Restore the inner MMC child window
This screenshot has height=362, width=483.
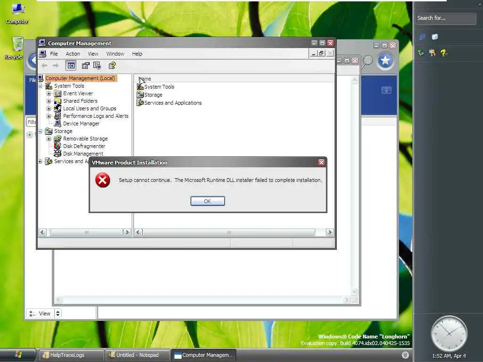tap(321, 53)
